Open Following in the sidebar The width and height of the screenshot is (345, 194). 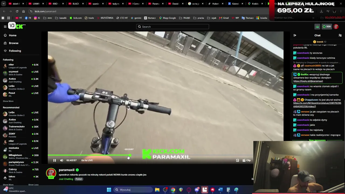pos(15,51)
